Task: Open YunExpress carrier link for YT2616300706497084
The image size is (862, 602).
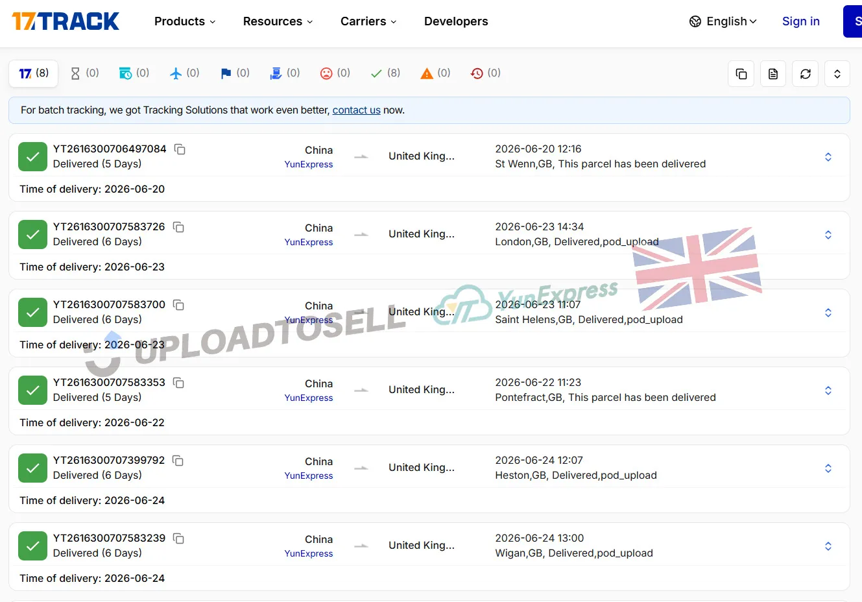Action: [x=309, y=165]
